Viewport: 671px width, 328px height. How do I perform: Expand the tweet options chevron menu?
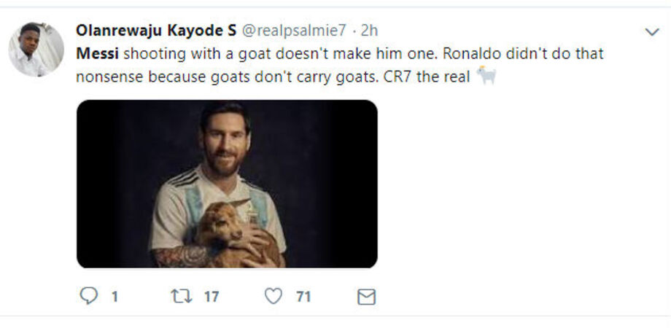[651, 31]
